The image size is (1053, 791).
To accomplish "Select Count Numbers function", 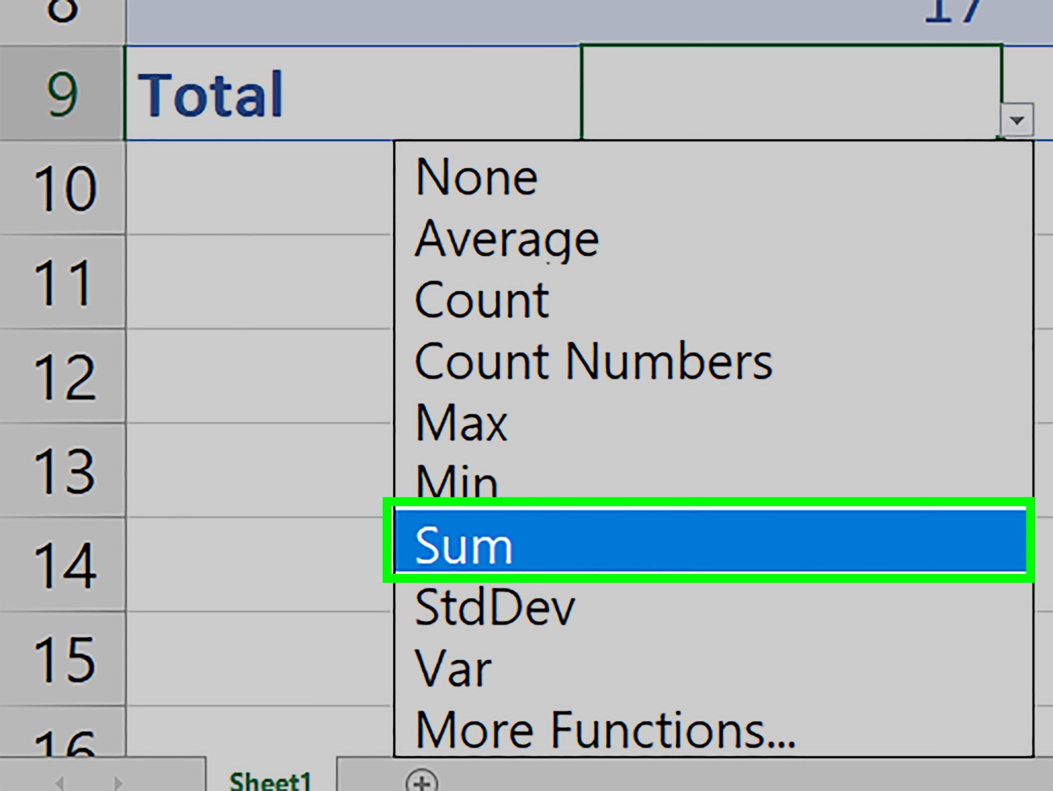I will coord(714,361).
